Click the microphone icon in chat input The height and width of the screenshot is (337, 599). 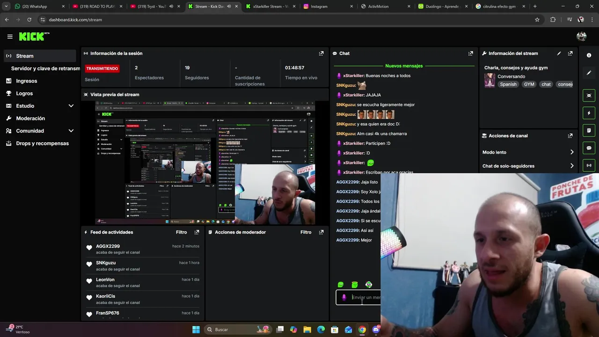coord(344,297)
